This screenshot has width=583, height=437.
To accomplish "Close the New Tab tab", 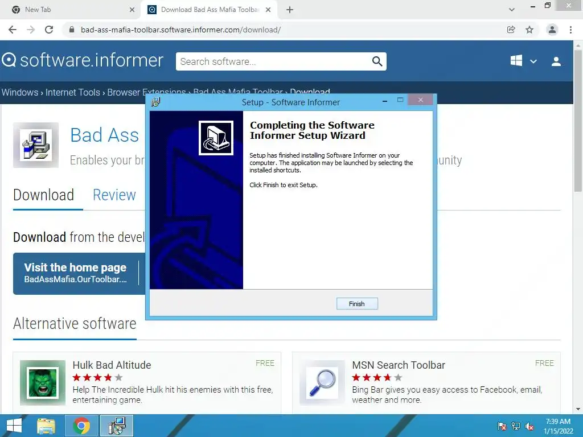I will point(132,10).
